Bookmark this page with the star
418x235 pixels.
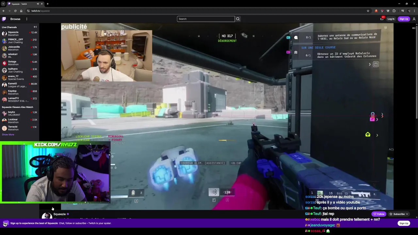(x=368, y=11)
